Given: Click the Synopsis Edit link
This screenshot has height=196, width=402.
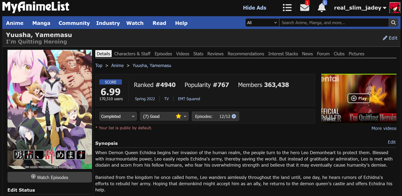Looking at the screenshot, I should (x=392, y=142).
